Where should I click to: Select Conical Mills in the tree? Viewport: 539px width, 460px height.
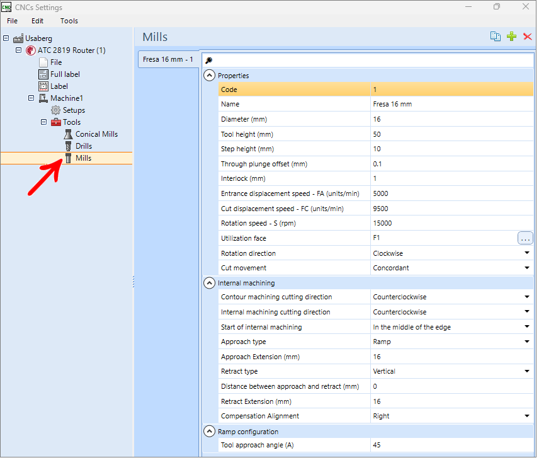pyautogui.click(x=97, y=134)
